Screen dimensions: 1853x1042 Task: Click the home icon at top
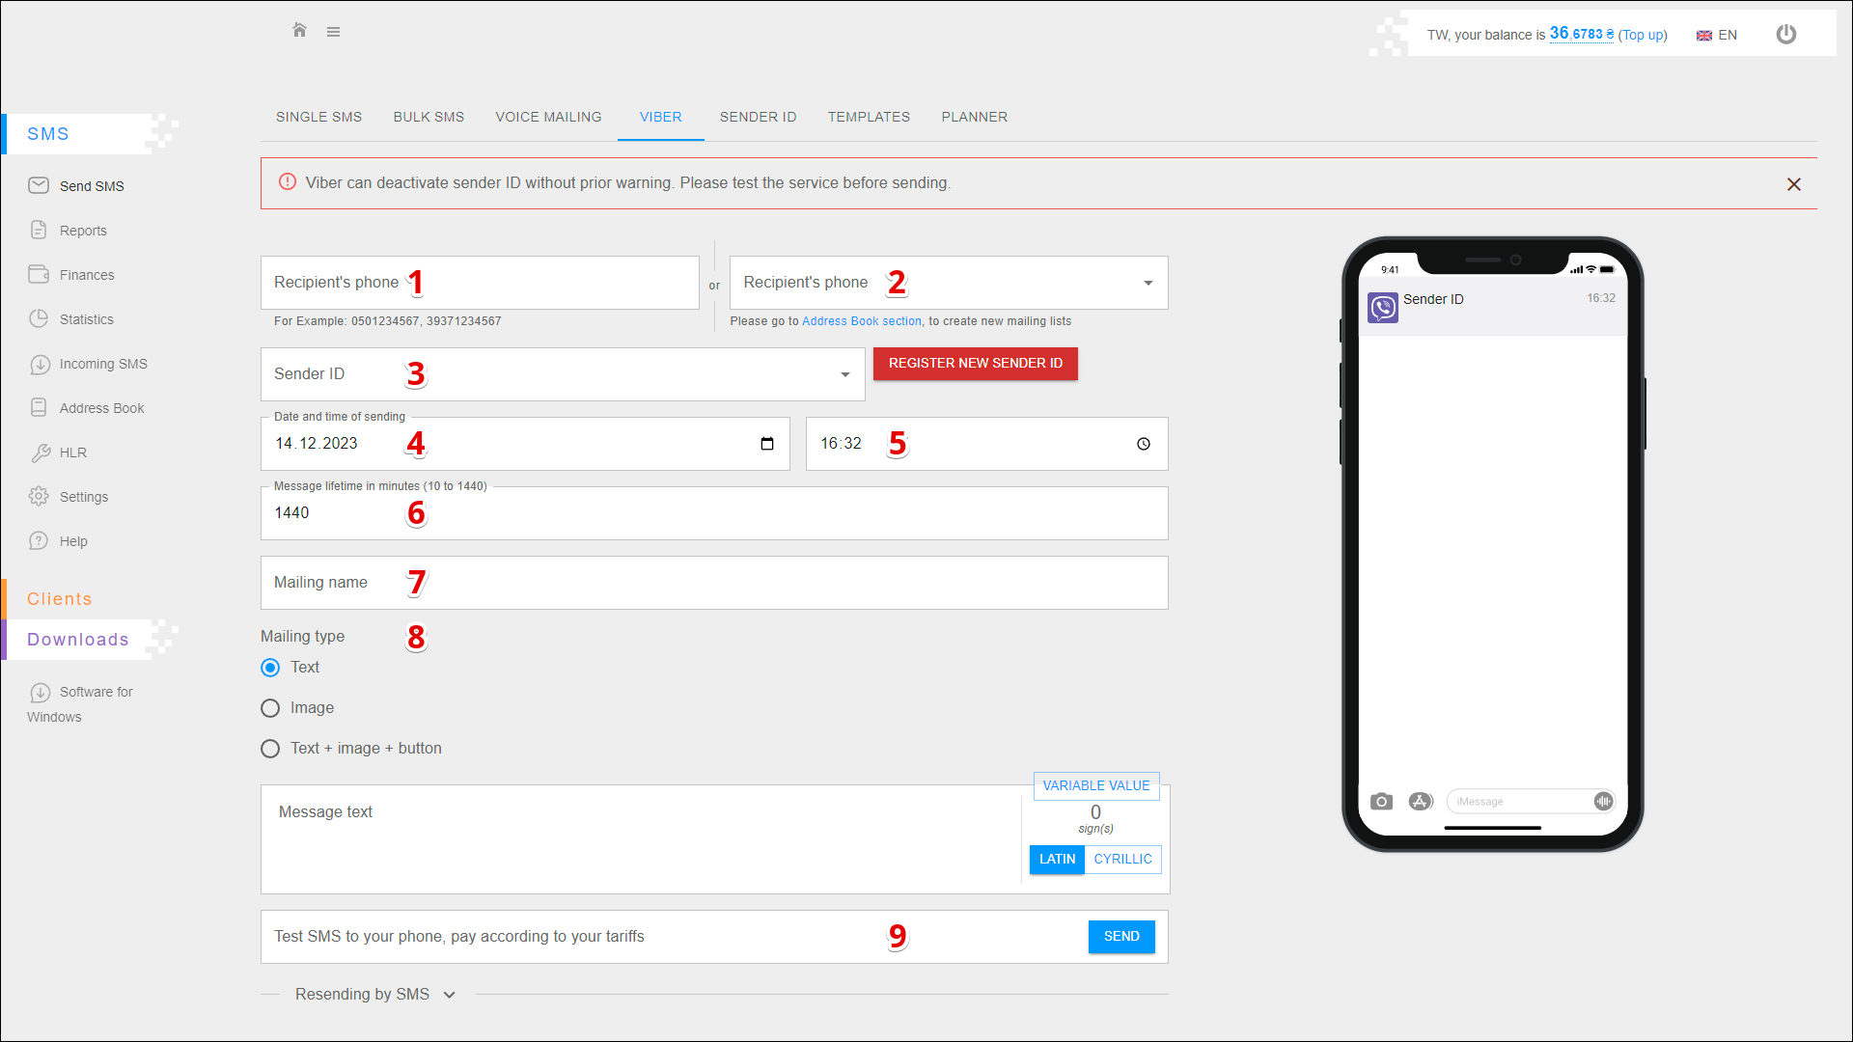[299, 31]
